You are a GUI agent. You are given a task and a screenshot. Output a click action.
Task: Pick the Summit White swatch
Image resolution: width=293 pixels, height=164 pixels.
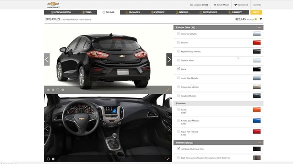point(257,60)
